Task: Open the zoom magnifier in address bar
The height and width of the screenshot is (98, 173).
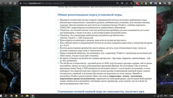Action: (x=118, y=3)
